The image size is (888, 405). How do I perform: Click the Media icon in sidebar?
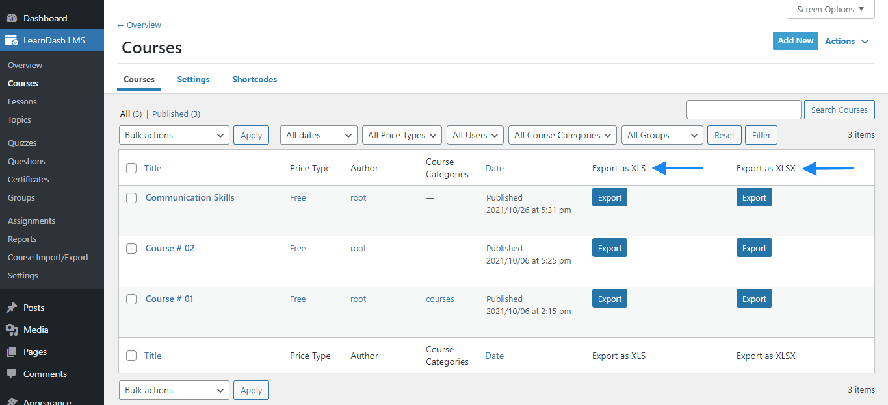point(11,330)
